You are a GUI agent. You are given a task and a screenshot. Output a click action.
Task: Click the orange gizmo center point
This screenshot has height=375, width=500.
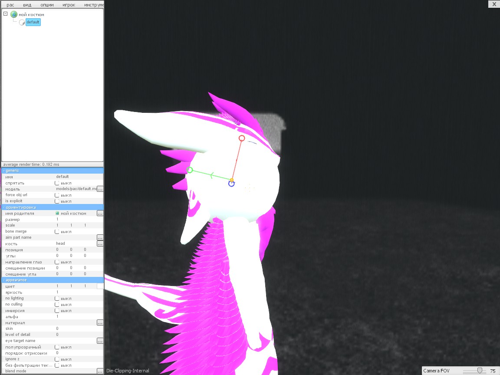pos(232,180)
